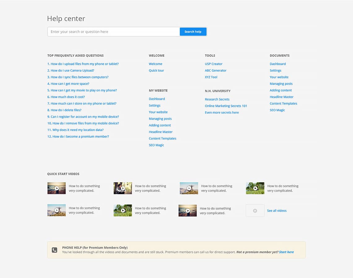353x278 pixels.
Task: Click the phone icon in the premium help banner
Action: click(54, 250)
